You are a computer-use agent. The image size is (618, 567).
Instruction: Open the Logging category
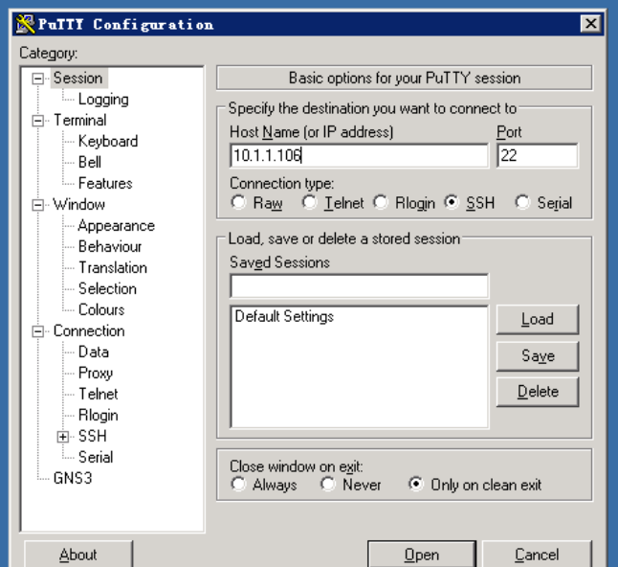pyautogui.click(x=103, y=100)
